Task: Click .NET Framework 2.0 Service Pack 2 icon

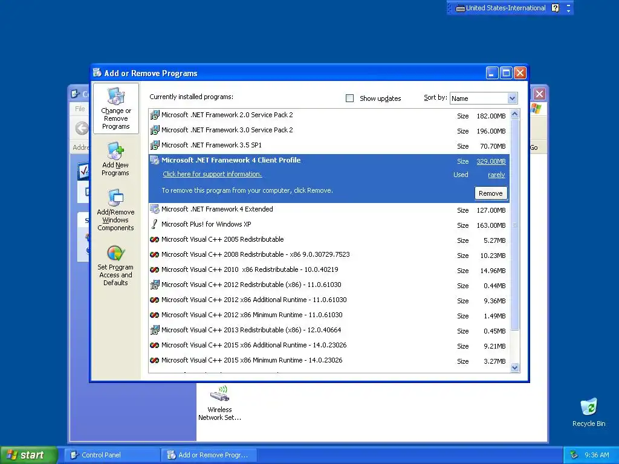Action: (x=155, y=115)
